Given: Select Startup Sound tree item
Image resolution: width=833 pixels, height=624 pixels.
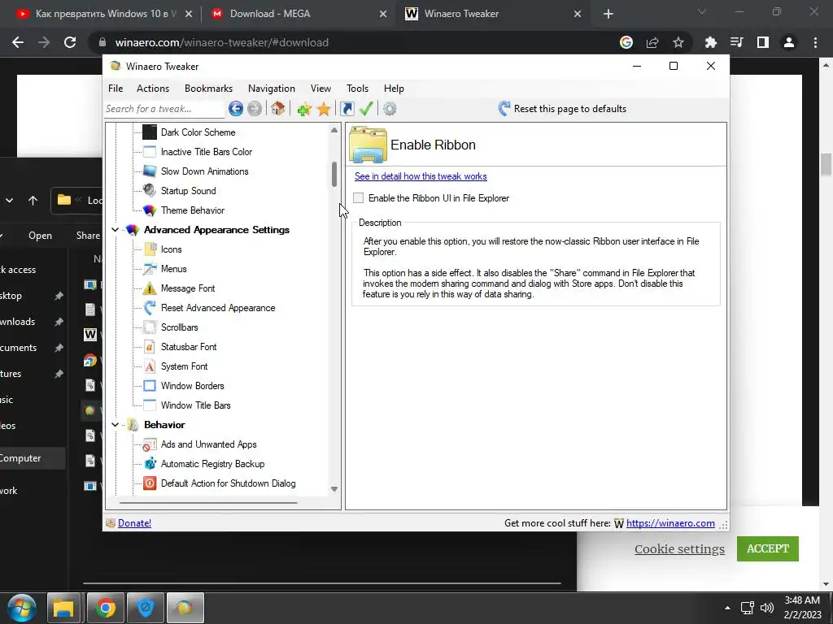Looking at the screenshot, I should coord(188,190).
